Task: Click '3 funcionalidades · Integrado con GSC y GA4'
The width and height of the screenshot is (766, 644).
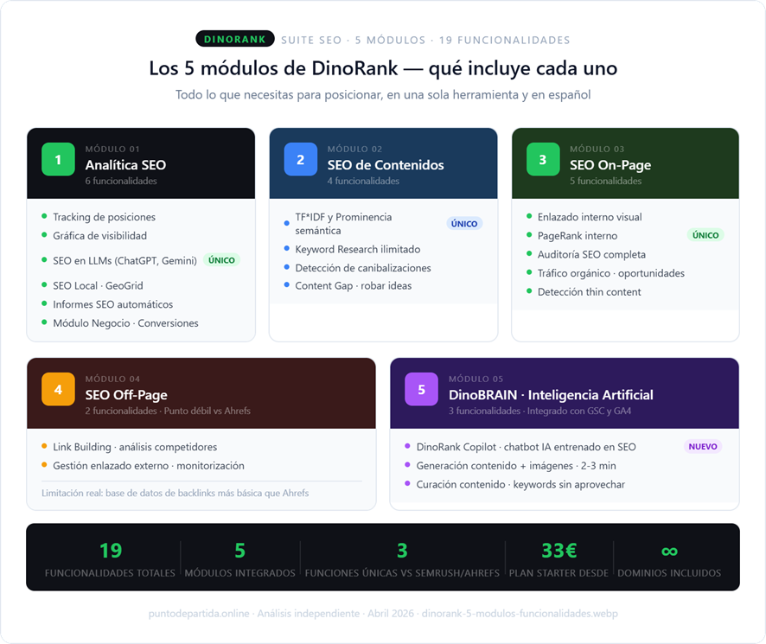Action: tap(539, 411)
